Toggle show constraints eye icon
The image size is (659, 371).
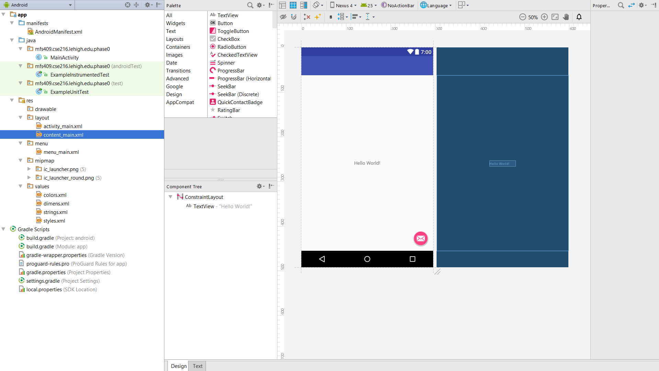point(283,17)
